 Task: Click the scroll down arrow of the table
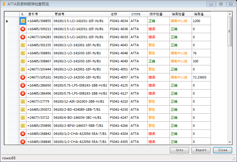click(x=230, y=142)
